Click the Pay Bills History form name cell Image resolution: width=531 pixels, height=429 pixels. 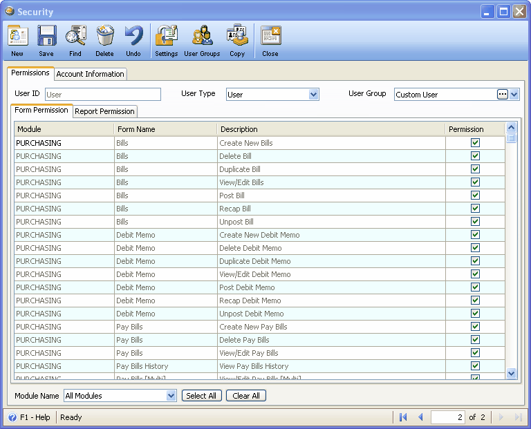click(x=165, y=366)
